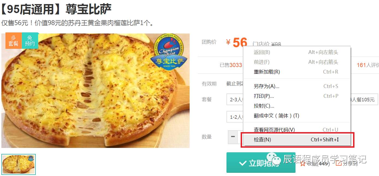Choose 重新加载(R) from the context menu
This screenshot has width=379, height=176.
[x=297, y=72]
